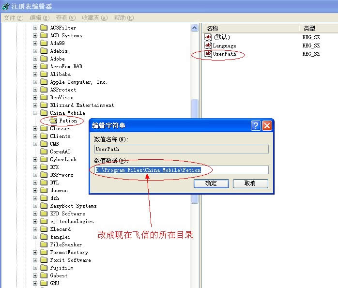338x288 pixels.
Task: Expand the Blizzard Entertainment key
Action: [35, 105]
